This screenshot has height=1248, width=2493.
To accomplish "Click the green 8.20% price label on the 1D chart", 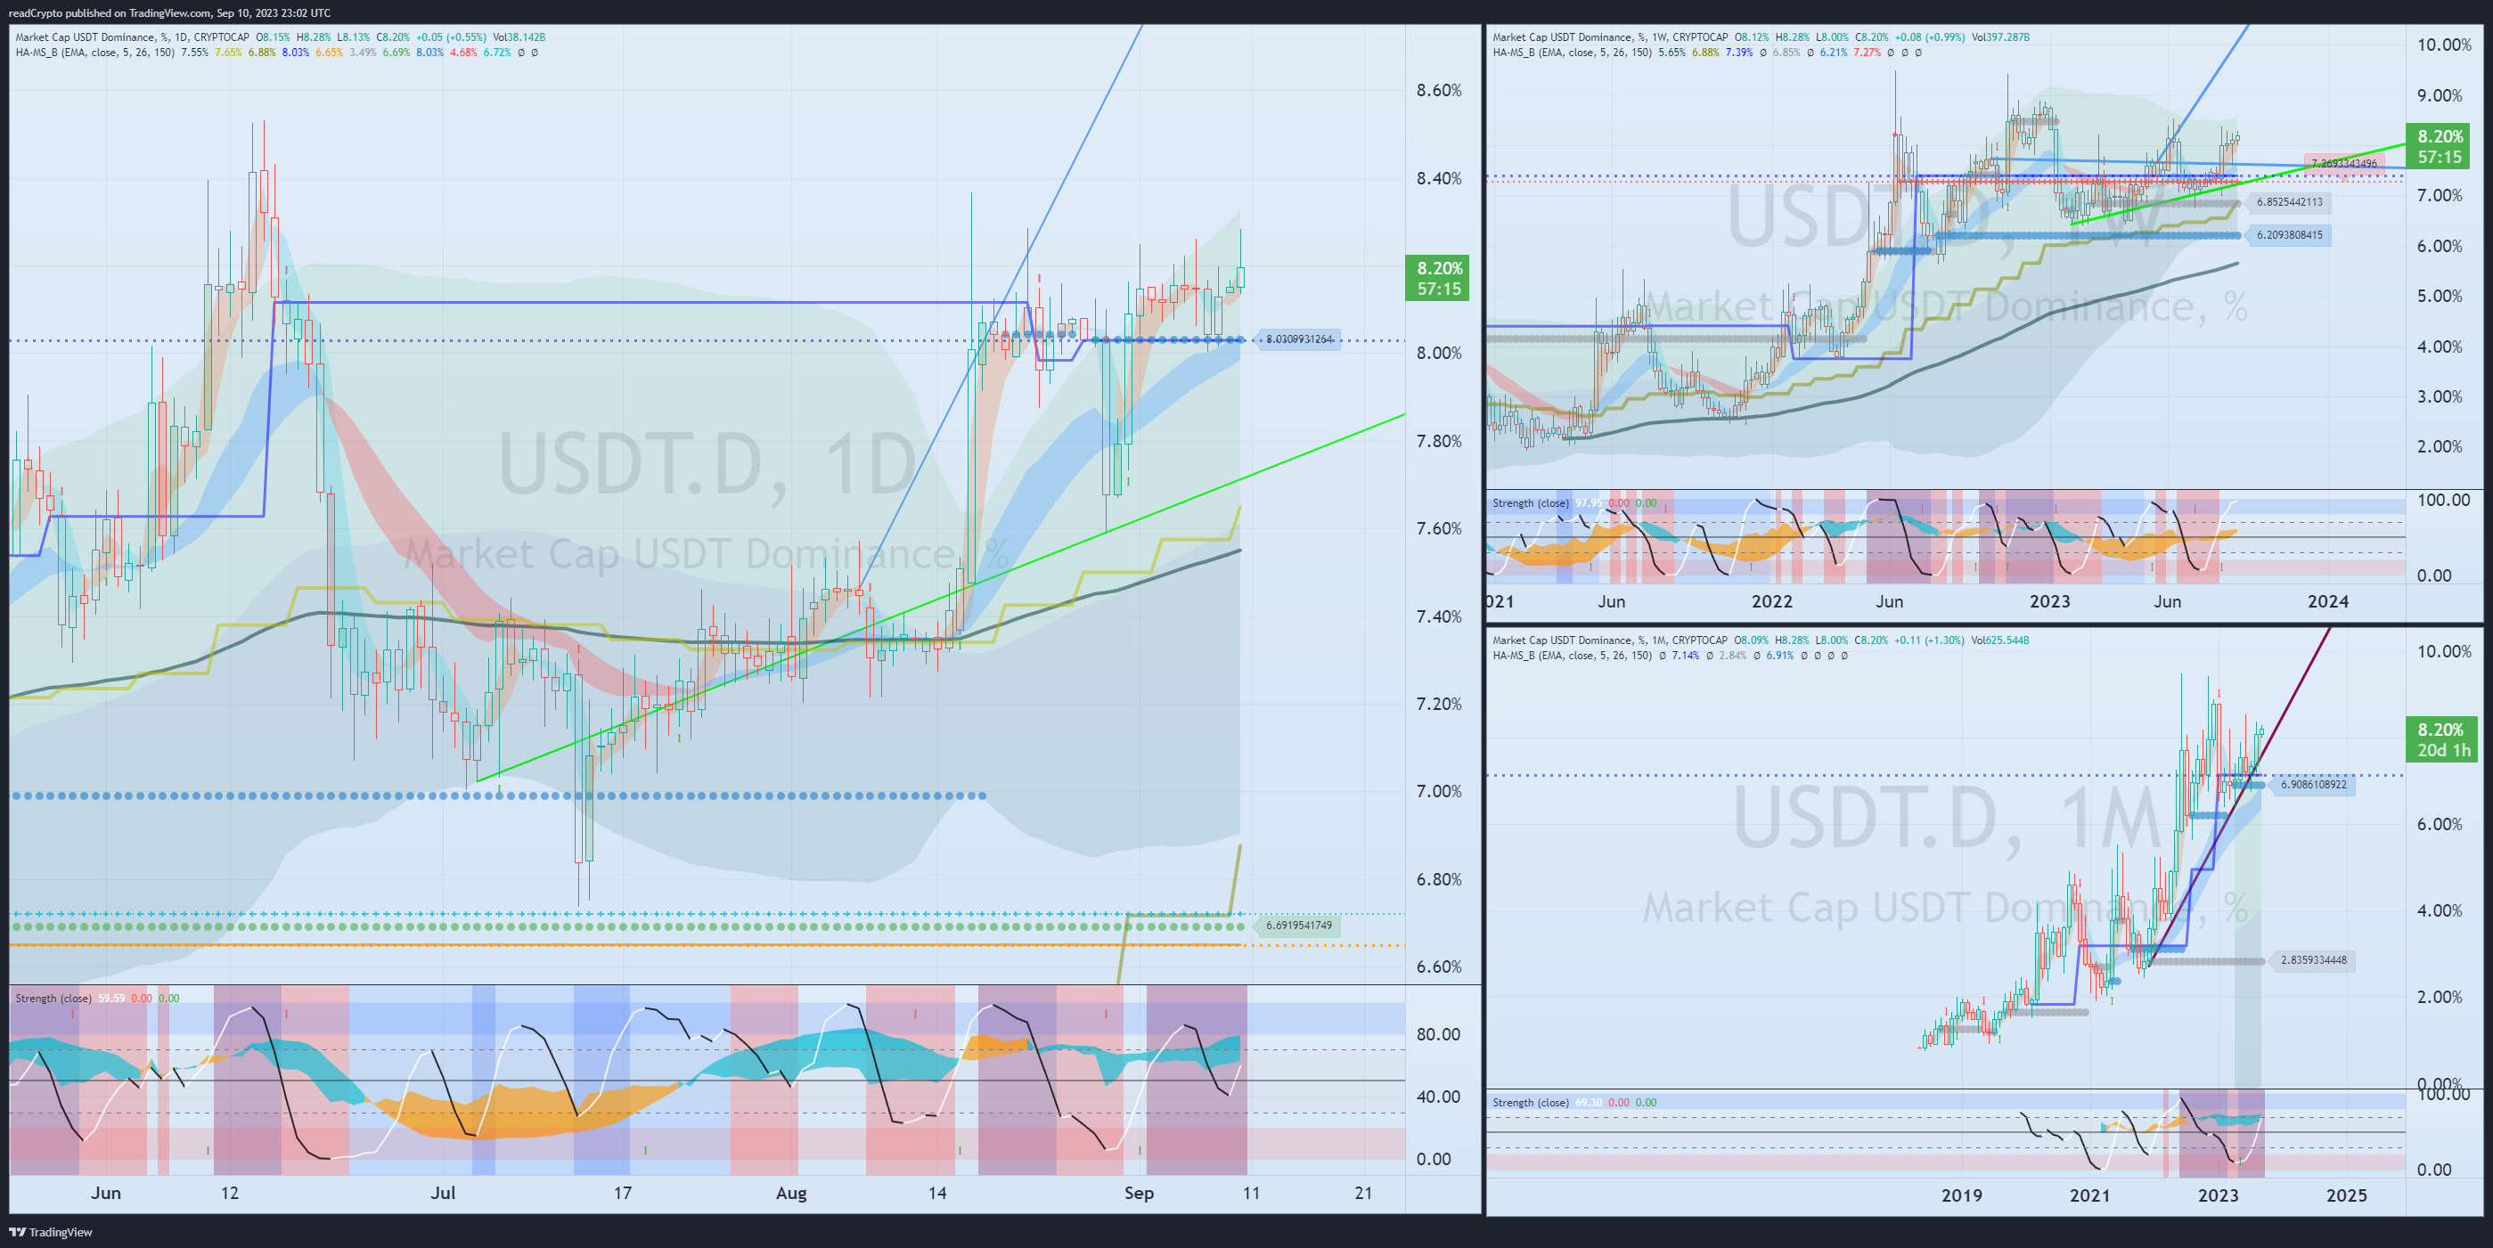I will coord(1438,278).
